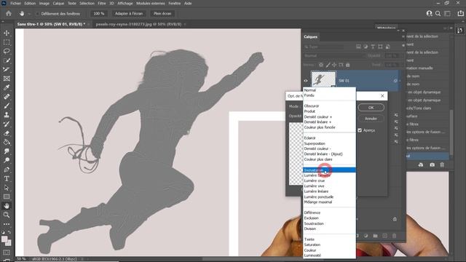
Task: Click the Calques Opacité value field
Action: pyautogui.click(x=391, y=55)
